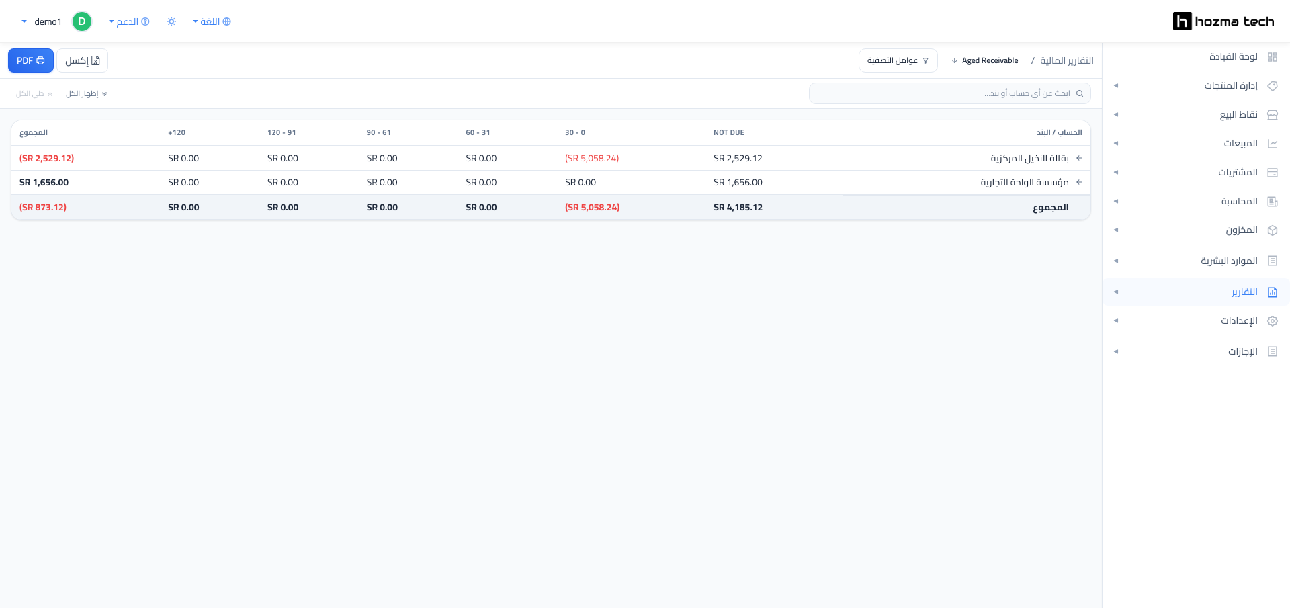
Task: Expand the نقاط البيع menu arrow
Action: (x=1116, y=114)
